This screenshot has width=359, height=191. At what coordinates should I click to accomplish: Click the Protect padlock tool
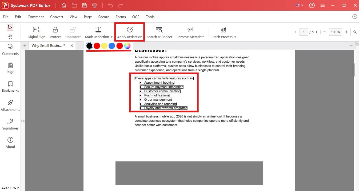55,33
